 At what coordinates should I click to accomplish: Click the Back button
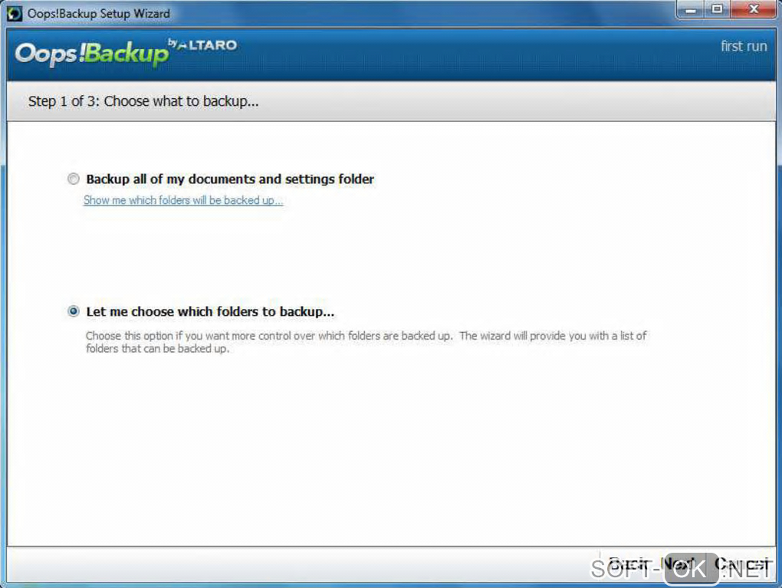pos(628,563)
